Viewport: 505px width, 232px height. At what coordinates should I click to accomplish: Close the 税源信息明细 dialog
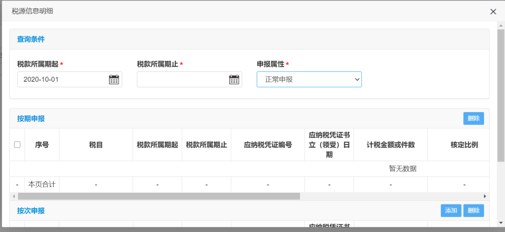[493, 12]
